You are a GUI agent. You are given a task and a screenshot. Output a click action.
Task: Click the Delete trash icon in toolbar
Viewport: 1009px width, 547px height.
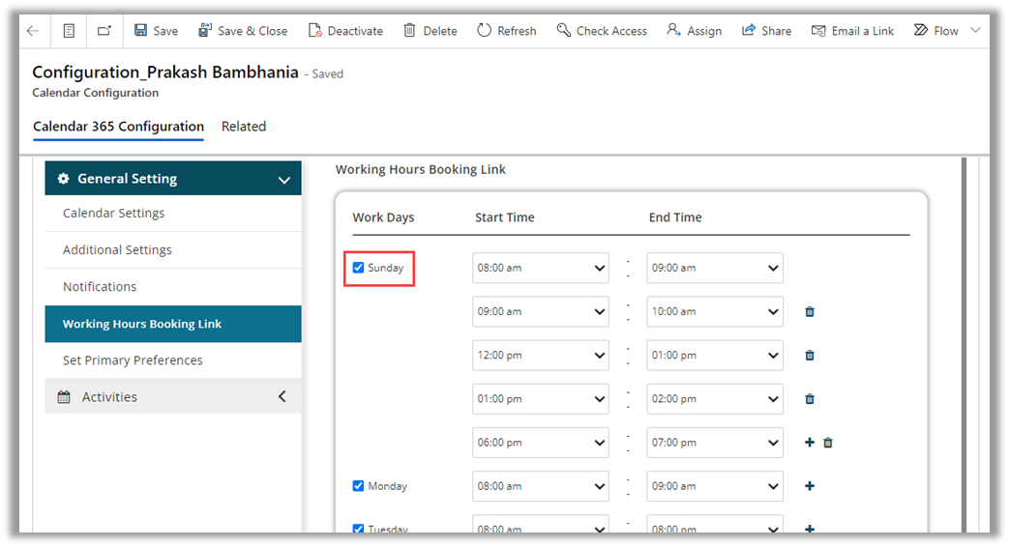click(x=410, y=31)
